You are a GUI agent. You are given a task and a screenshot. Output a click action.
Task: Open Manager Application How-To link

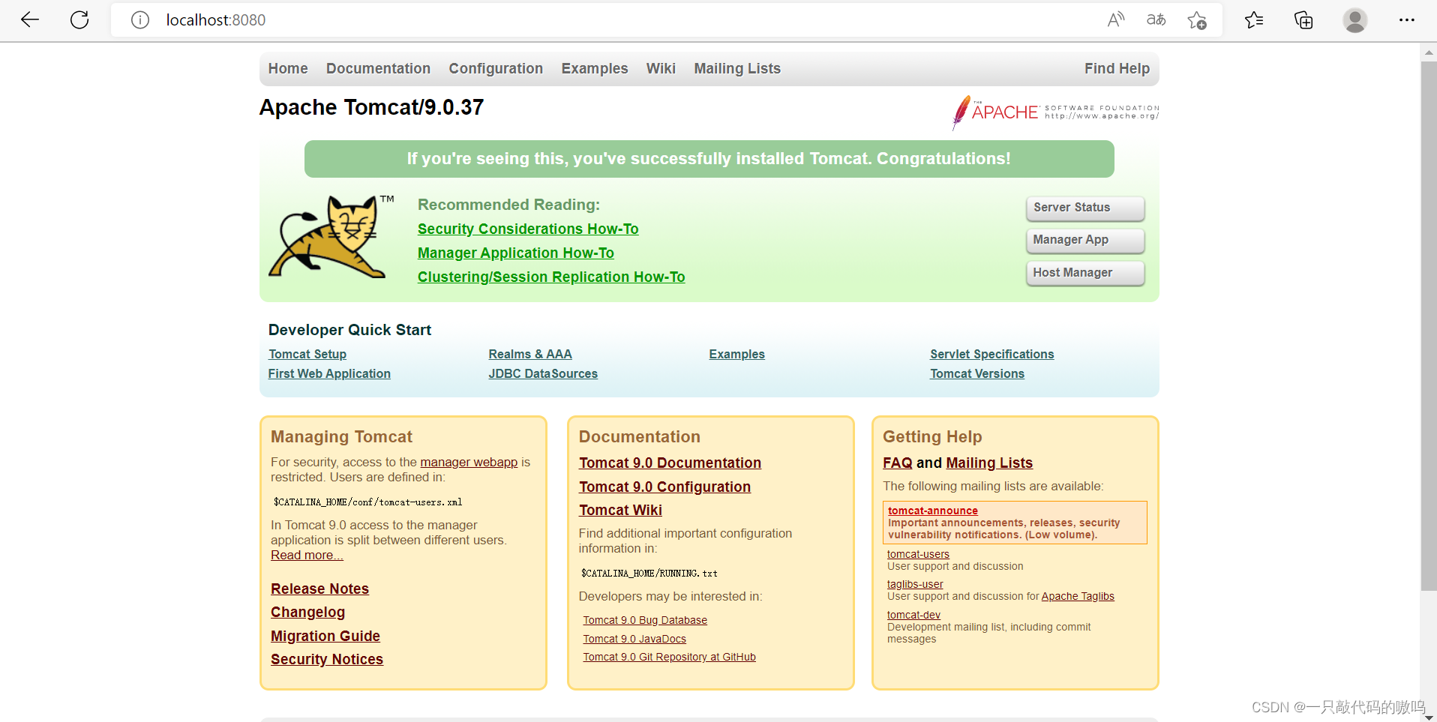tap(516, 253)
